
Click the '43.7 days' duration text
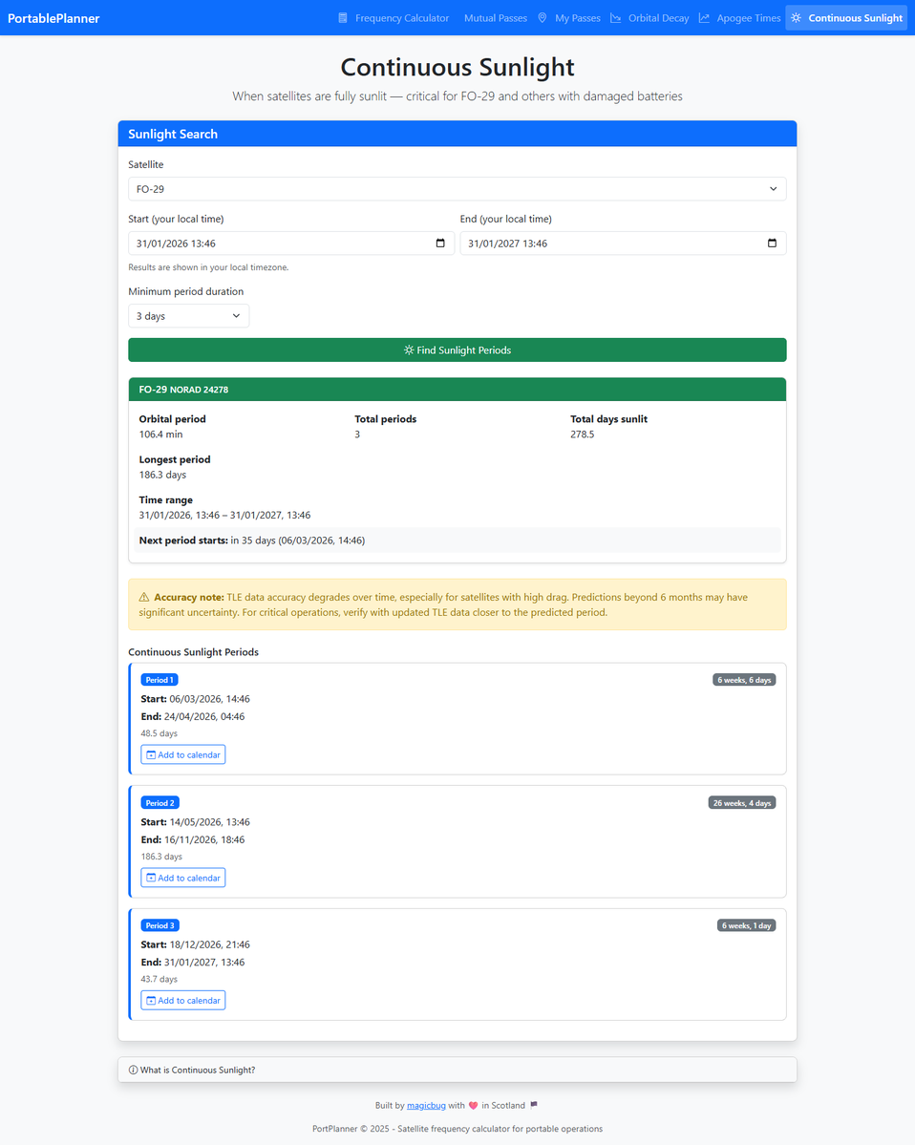tap(160, 979)
